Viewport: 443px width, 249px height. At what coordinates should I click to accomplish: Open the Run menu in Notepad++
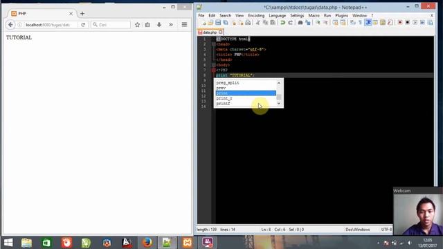(327, 15)
